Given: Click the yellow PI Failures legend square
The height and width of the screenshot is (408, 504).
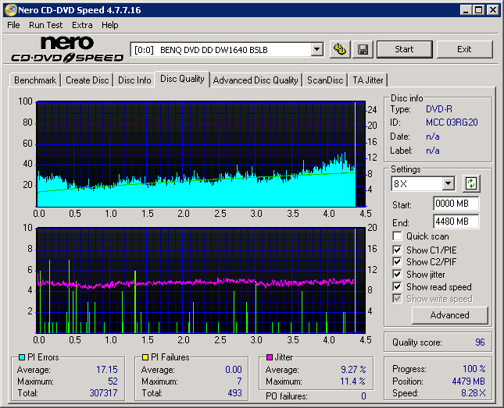Looking at the screenshot, I should [145, 358].
